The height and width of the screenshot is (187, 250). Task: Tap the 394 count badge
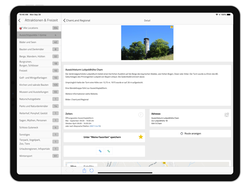tap(55, 28)
